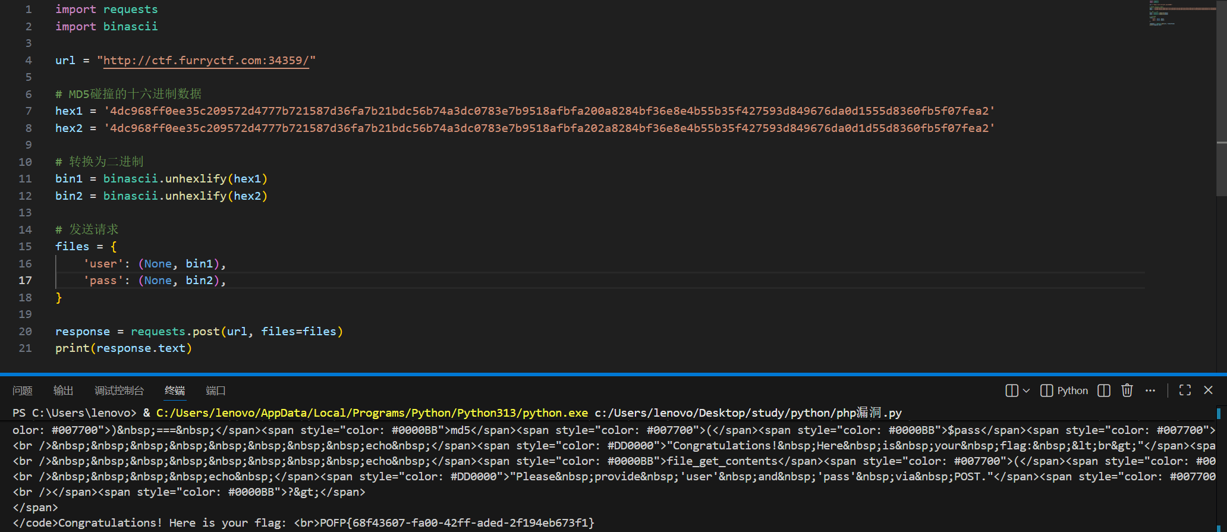The width and height of the screenshot is (1227, 532).
Task: Select the 终端 (Terminal) tab
Action: [x=175, y=391]
